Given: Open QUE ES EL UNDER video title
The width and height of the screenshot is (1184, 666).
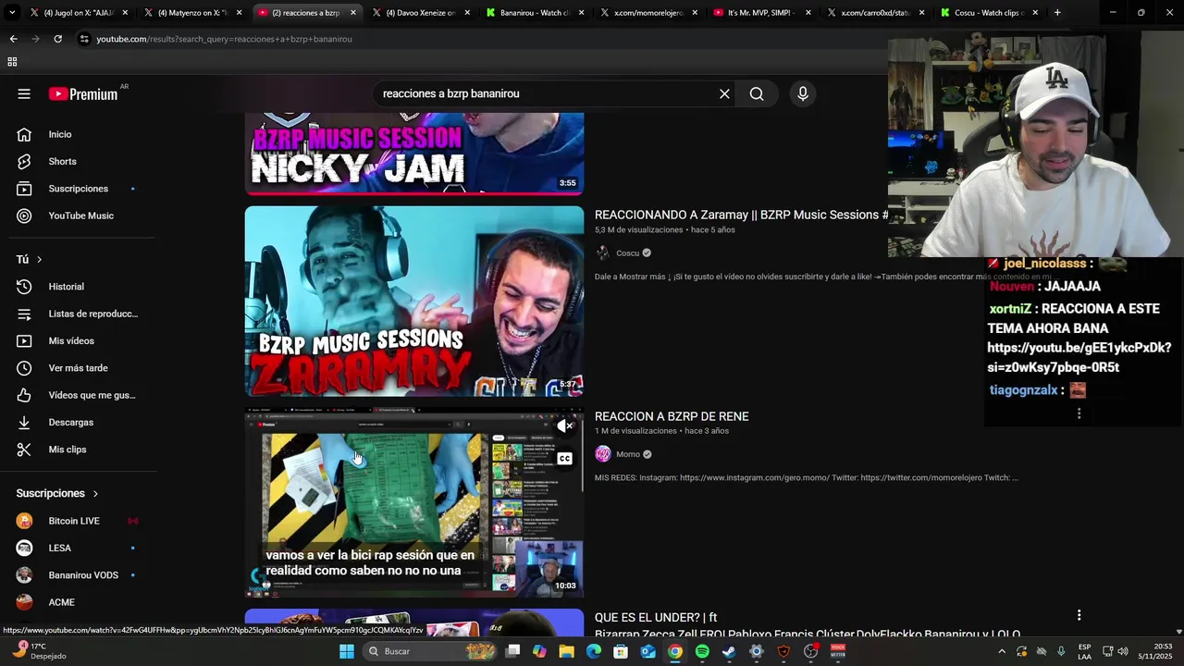Looking at the screenshot, I should (x=656, y=617).
